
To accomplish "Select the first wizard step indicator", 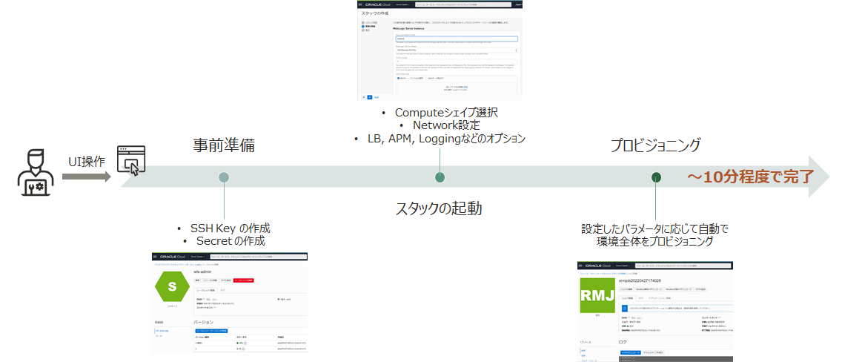I will point(363,22).
